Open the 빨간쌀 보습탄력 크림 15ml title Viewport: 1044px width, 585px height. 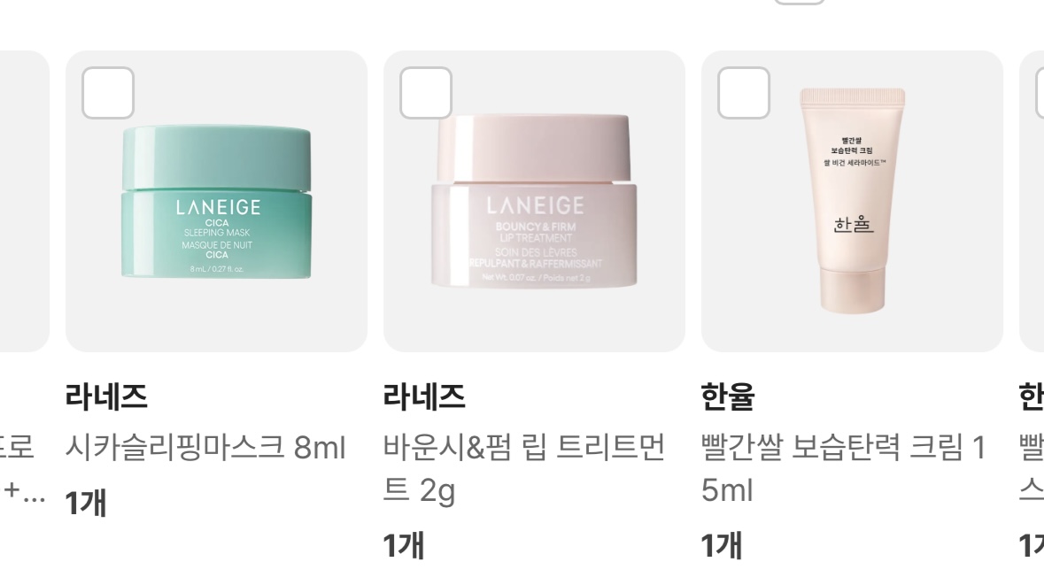point(843,468)
